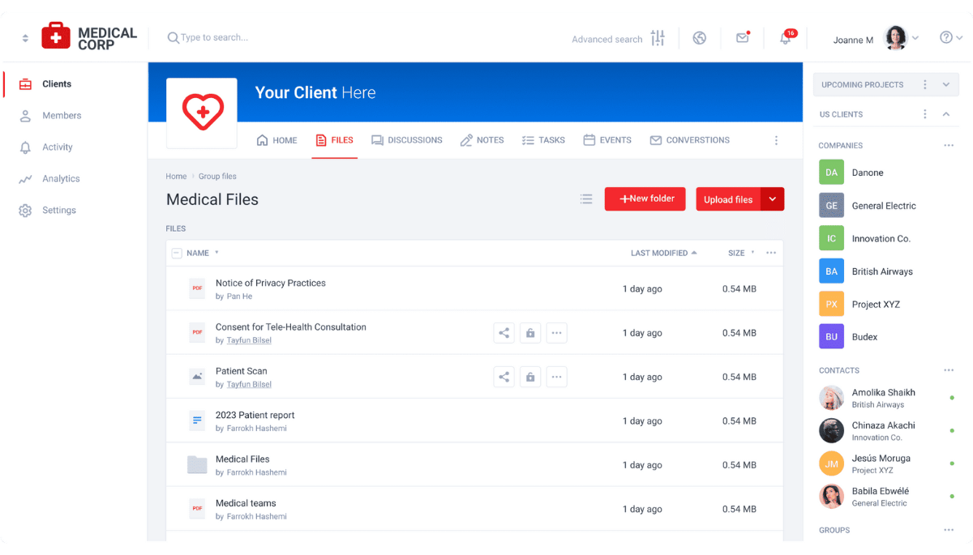Open the help question mark menu
The width and height of the screenshot is (973, 555).
[947, 37]
